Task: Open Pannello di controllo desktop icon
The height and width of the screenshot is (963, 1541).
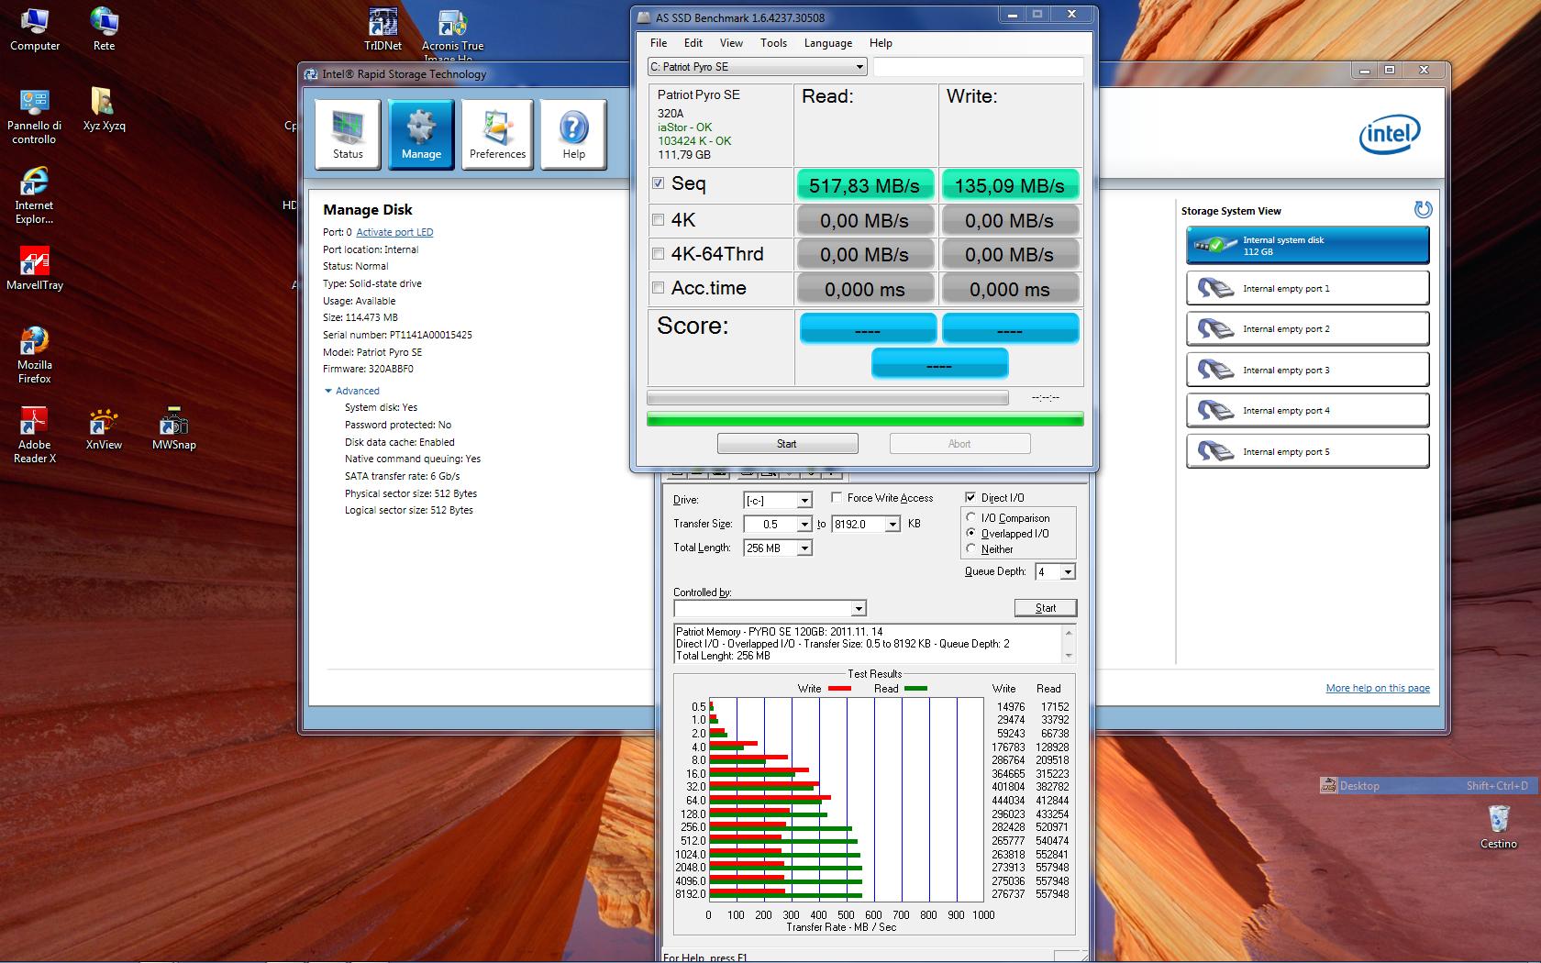Action: tap(34, 116)
